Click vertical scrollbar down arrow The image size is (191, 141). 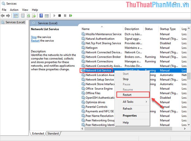[189, 125]
